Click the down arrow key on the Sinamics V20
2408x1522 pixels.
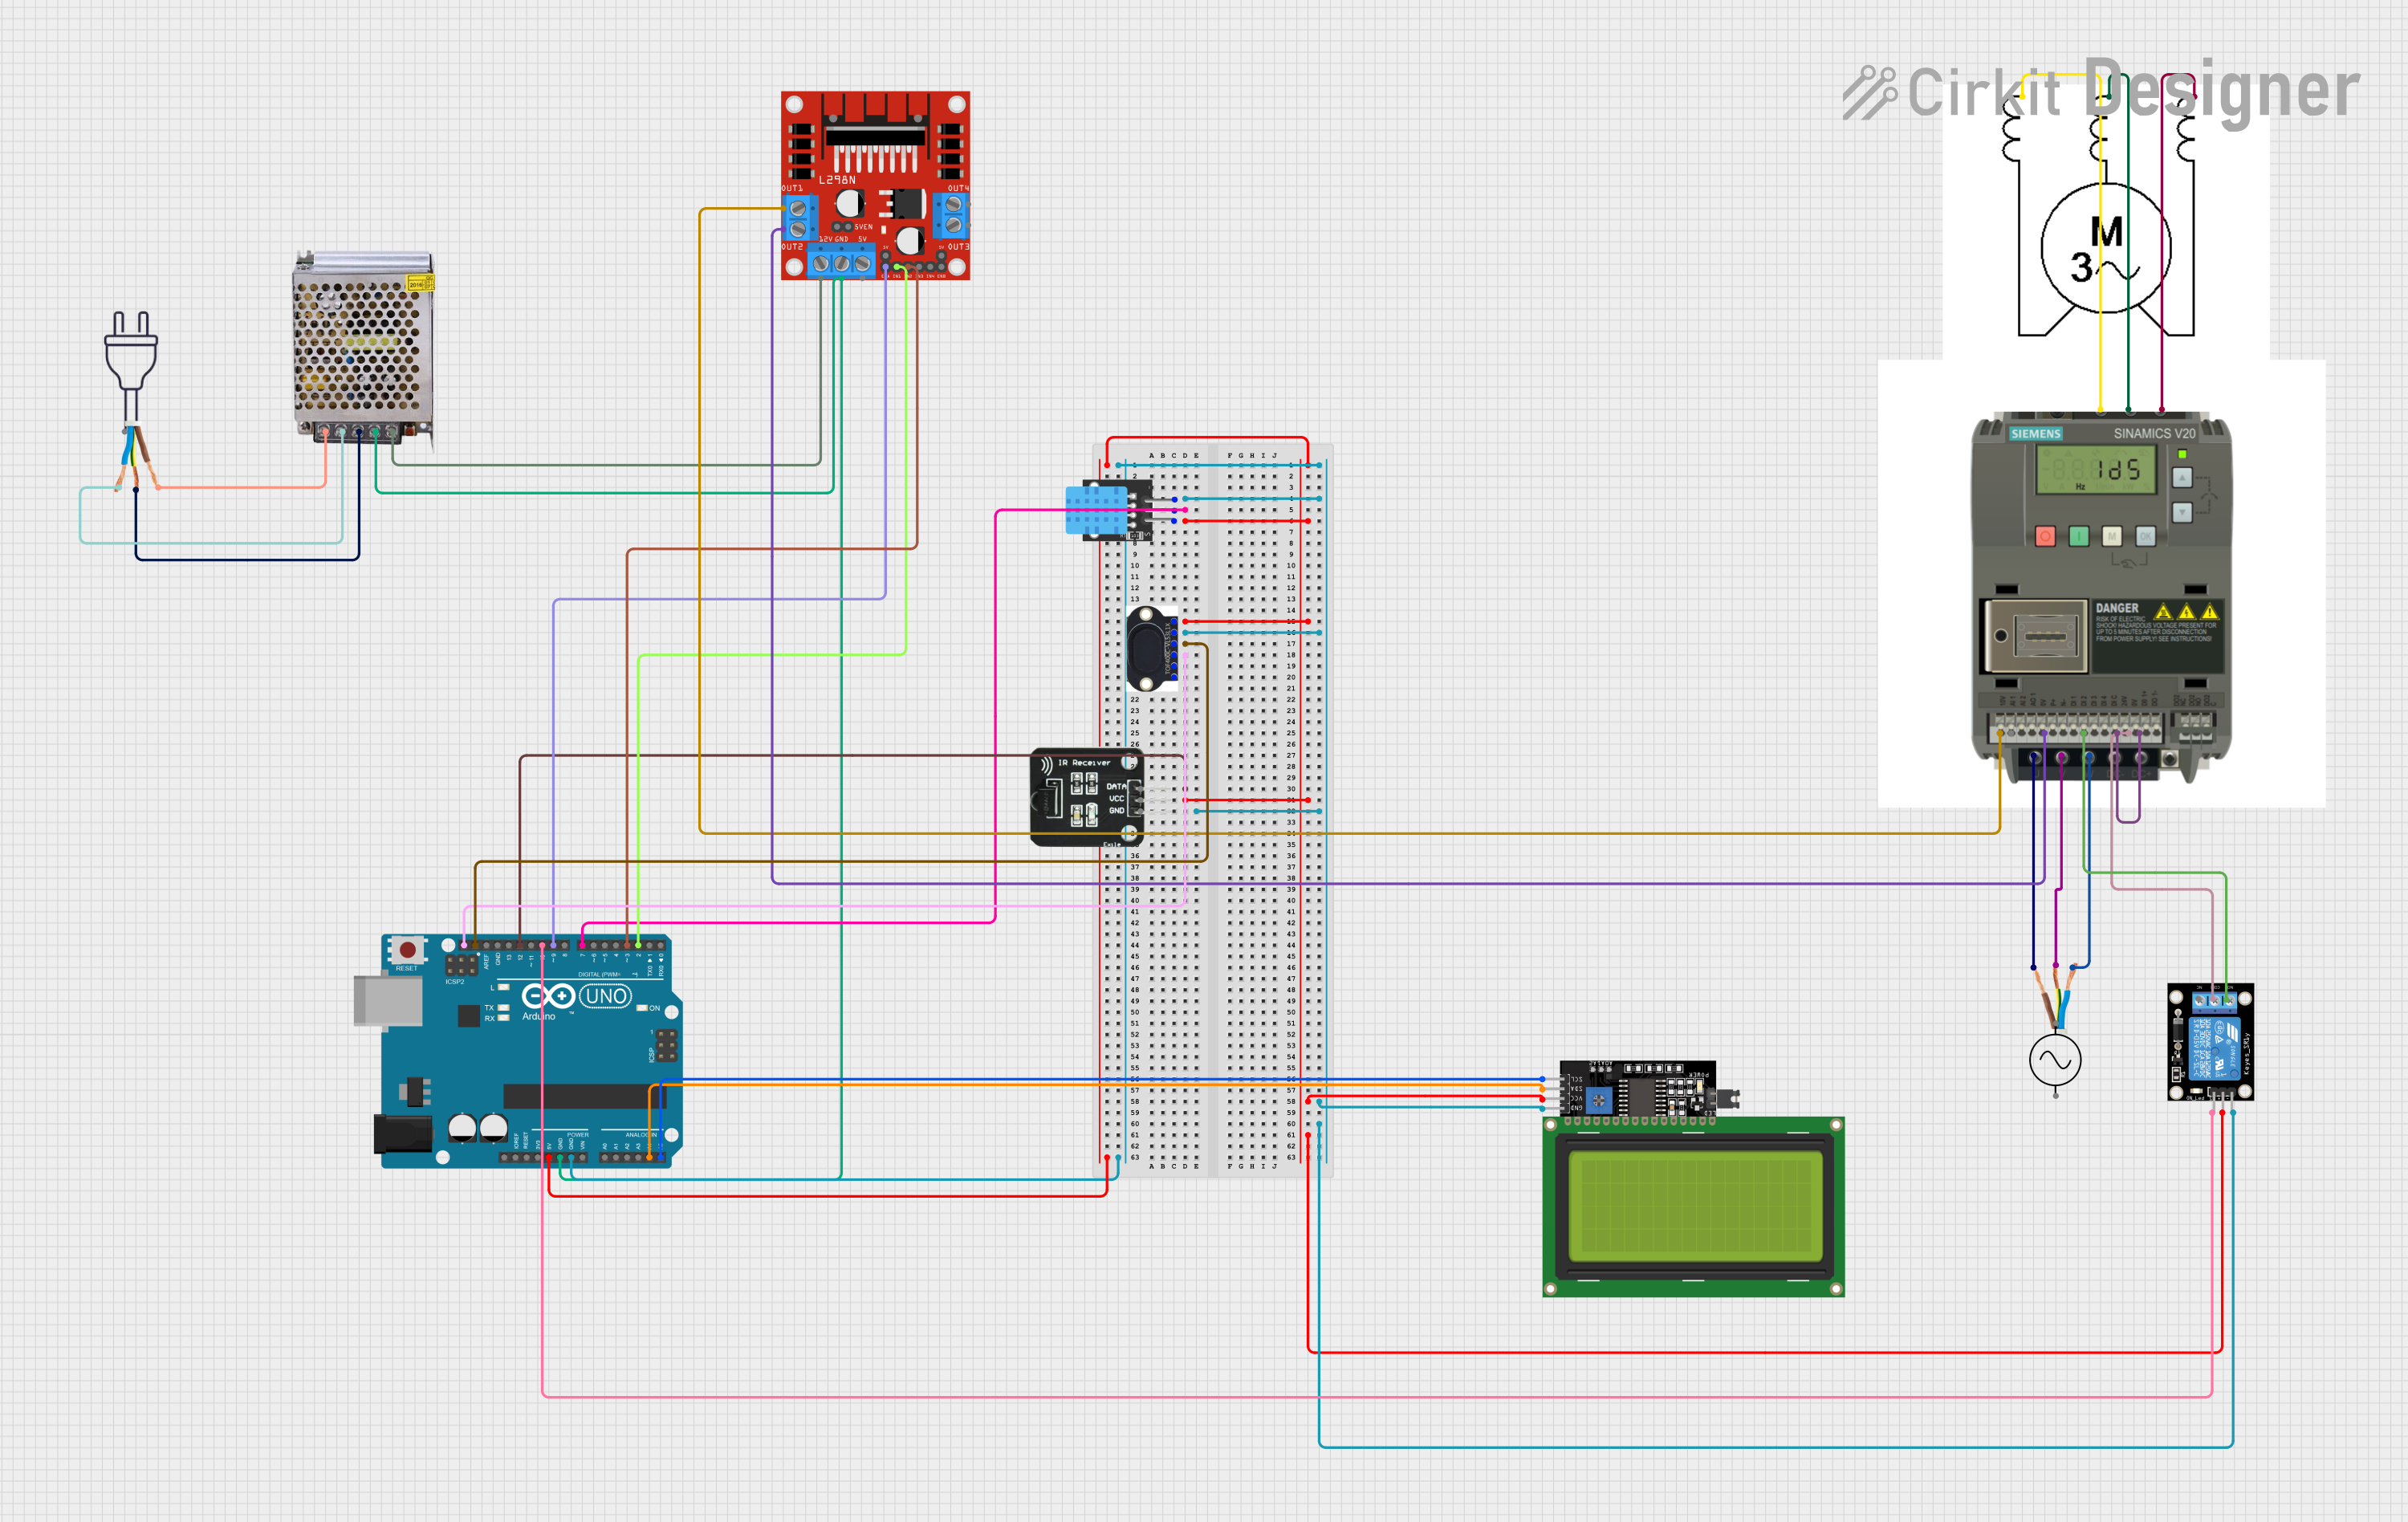[2182, 512]
